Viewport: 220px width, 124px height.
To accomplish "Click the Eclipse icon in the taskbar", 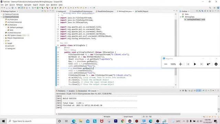I will tap(130, 121).
